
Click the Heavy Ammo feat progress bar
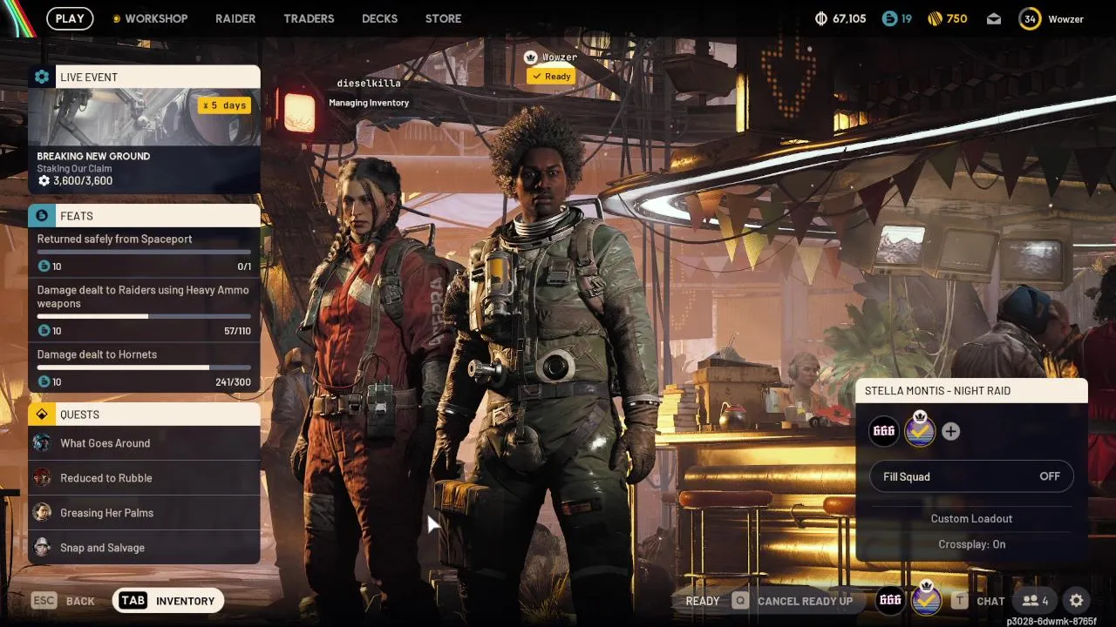(x=144, y=316)
